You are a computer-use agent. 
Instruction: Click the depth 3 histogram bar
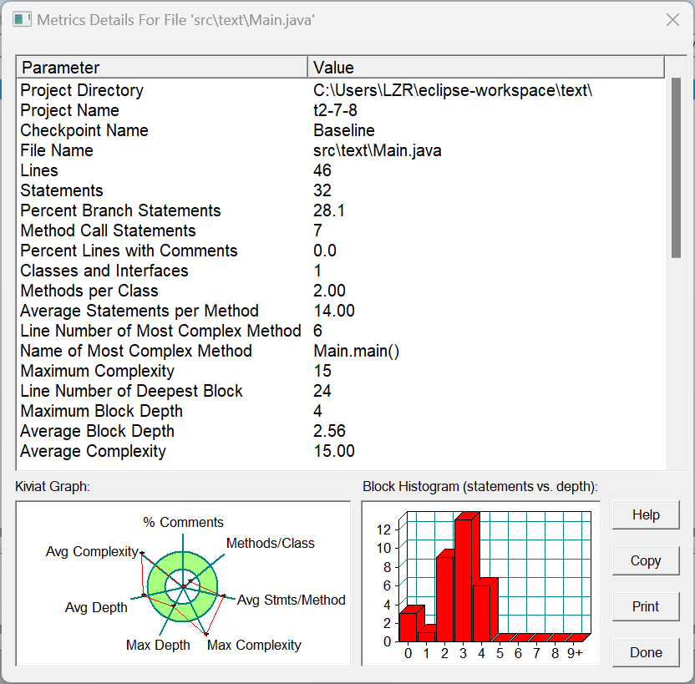coord(463,580)
